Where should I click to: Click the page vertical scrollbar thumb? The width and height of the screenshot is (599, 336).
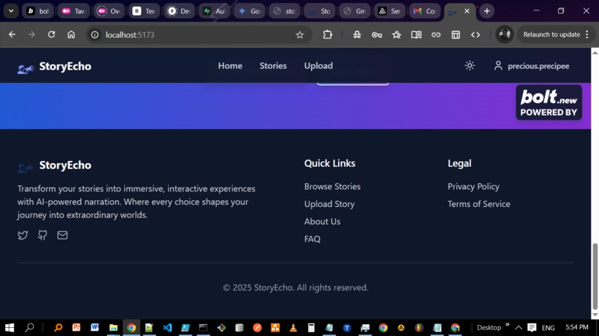pyautogui.click(x=595, y=276)
